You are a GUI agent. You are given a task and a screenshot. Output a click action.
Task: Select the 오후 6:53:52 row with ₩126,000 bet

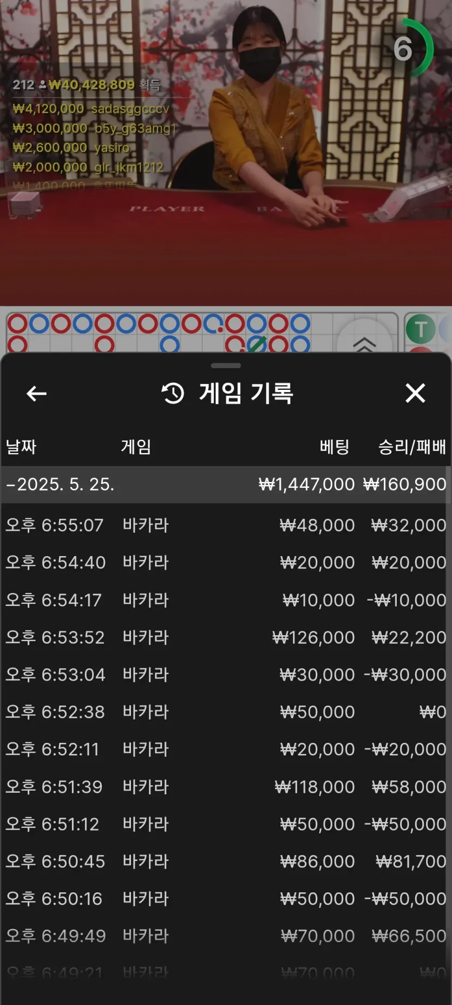(x=226, y=637)
